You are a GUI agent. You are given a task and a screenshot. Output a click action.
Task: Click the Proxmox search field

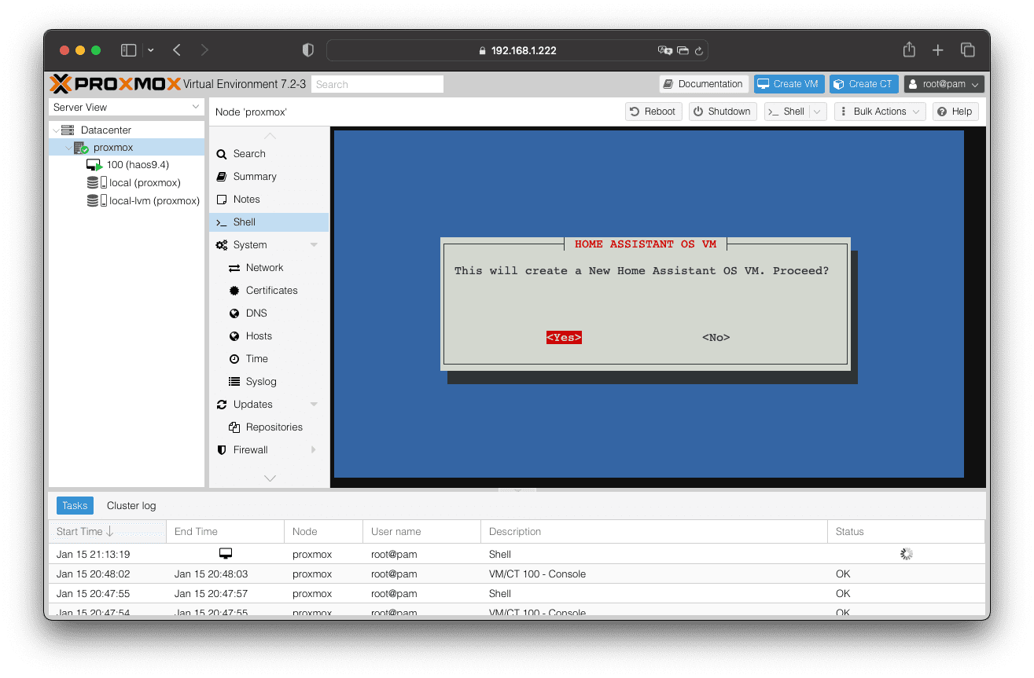coord(377,84)
